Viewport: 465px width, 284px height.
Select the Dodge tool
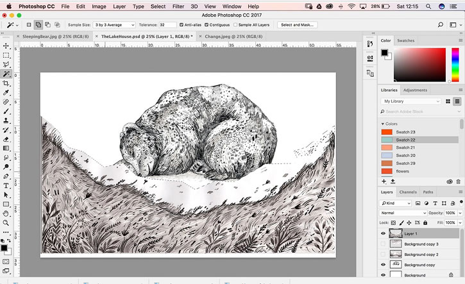[6, 167]
